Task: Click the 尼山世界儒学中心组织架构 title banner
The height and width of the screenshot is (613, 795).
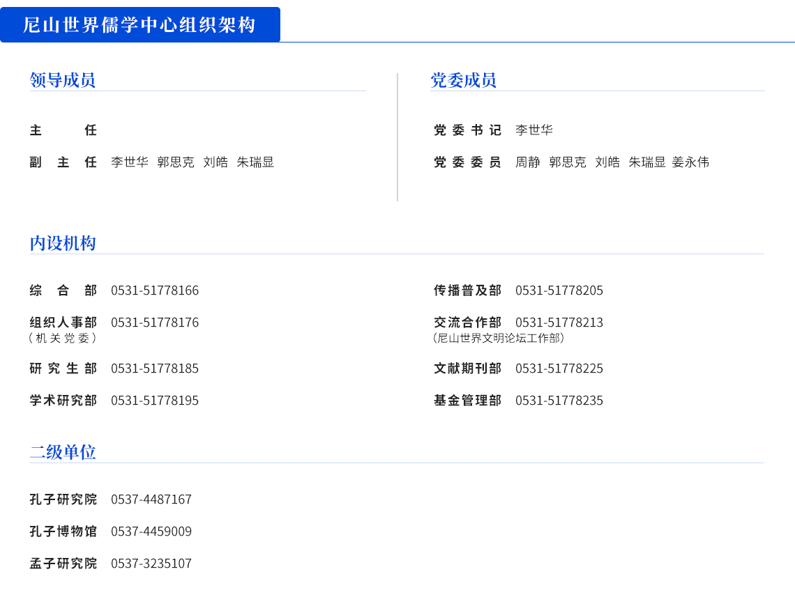Action: 139,25
